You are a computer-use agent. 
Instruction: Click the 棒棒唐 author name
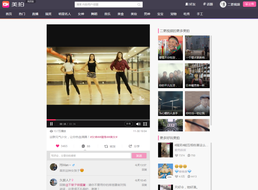click(183, 172)
